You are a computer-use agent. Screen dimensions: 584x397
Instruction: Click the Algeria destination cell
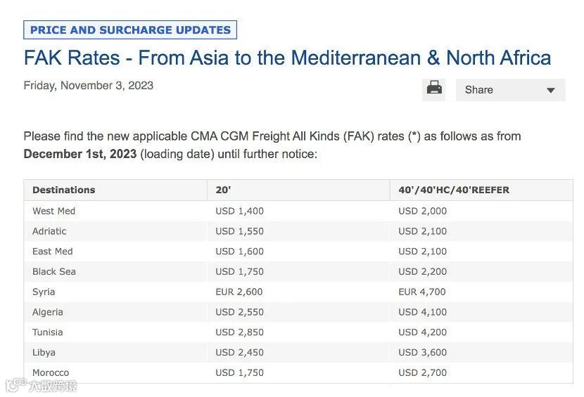click(x=48, y=312)
